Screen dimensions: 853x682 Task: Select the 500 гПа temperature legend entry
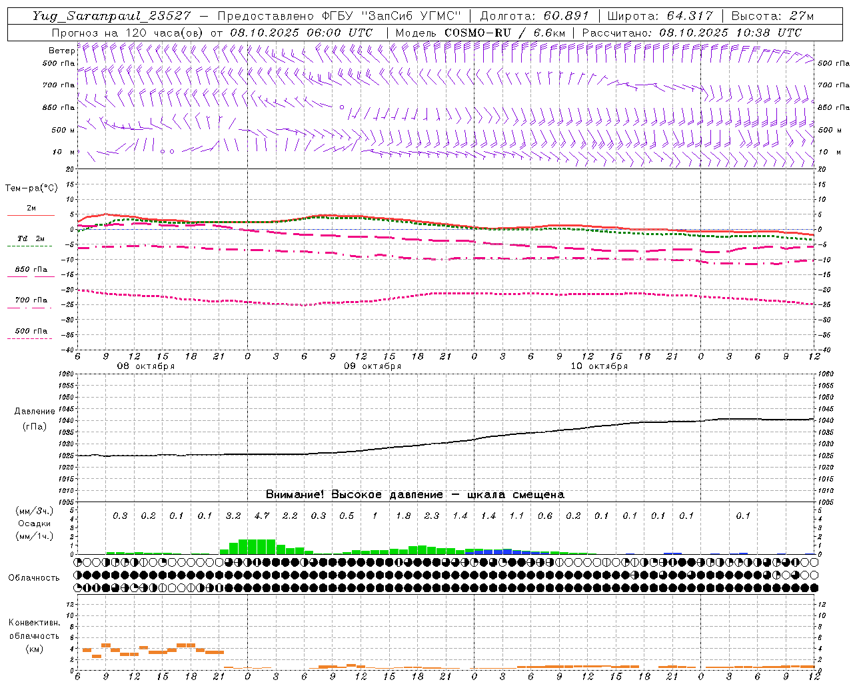point(31,334)
